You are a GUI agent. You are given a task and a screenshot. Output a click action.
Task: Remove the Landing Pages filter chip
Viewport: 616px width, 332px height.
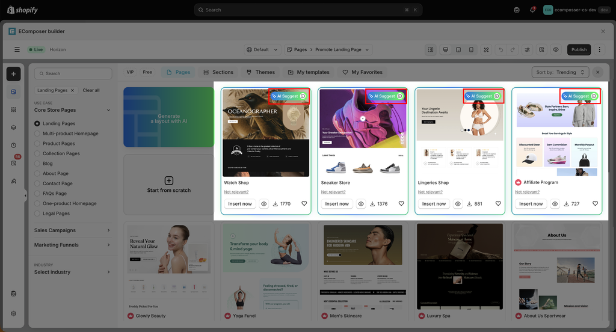pyautogui.click(x=72, y=90)
